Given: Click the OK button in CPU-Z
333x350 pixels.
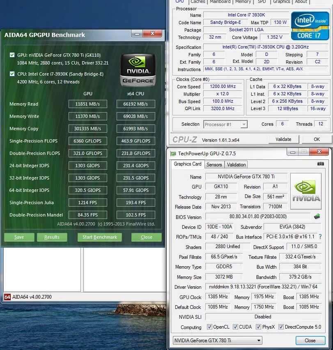Looking at the screenshot, I should (x=317, y=139).
